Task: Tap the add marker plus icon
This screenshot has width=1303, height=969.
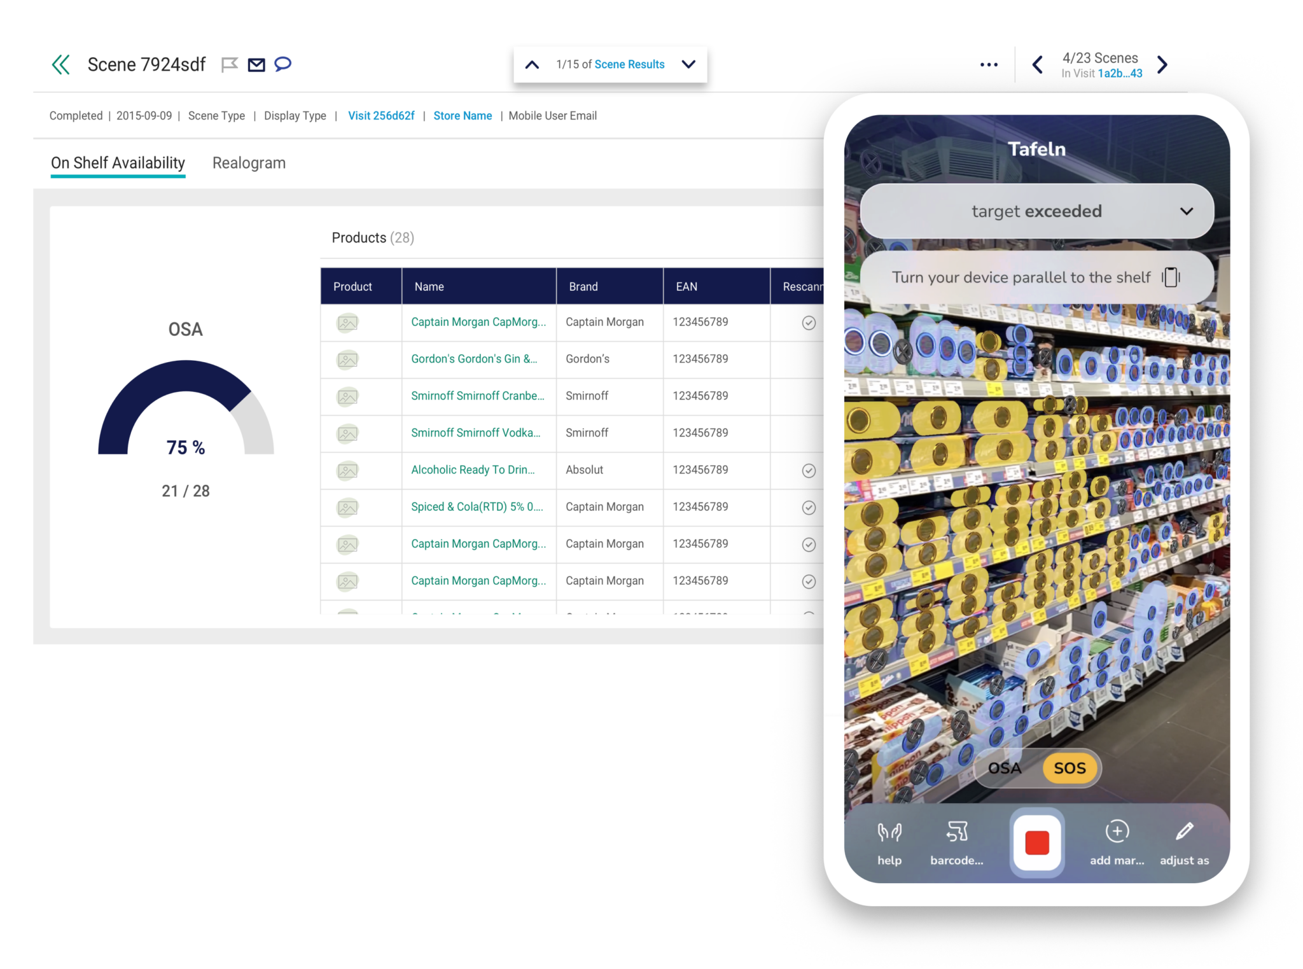Action: coord(1117,832)
